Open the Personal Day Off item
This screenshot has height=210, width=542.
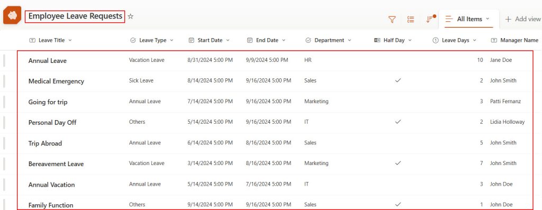tap(52, 123)
